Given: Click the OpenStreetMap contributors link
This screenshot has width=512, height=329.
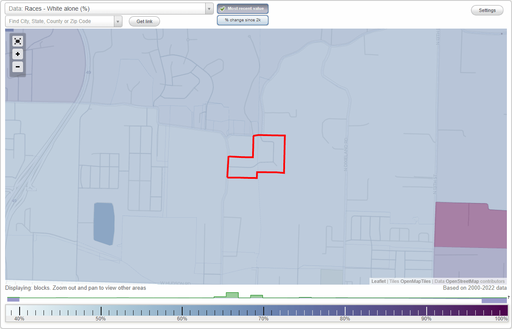Looking at the screenshot, I should 474,281.
